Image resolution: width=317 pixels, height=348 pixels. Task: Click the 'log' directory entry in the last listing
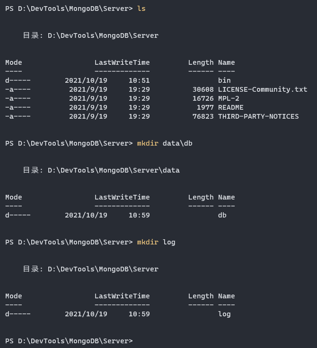coord(224,314)
